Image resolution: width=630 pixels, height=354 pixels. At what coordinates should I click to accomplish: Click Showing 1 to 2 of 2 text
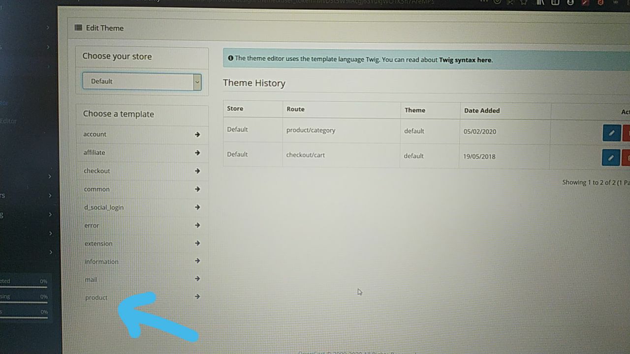point(596,182)
